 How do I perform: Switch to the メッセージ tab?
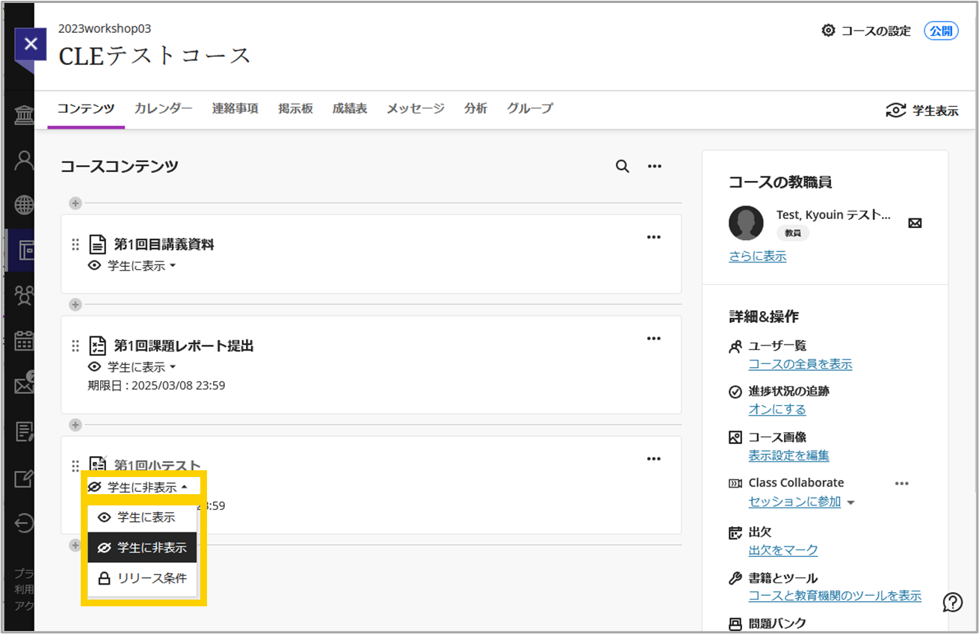pos(416,108)
